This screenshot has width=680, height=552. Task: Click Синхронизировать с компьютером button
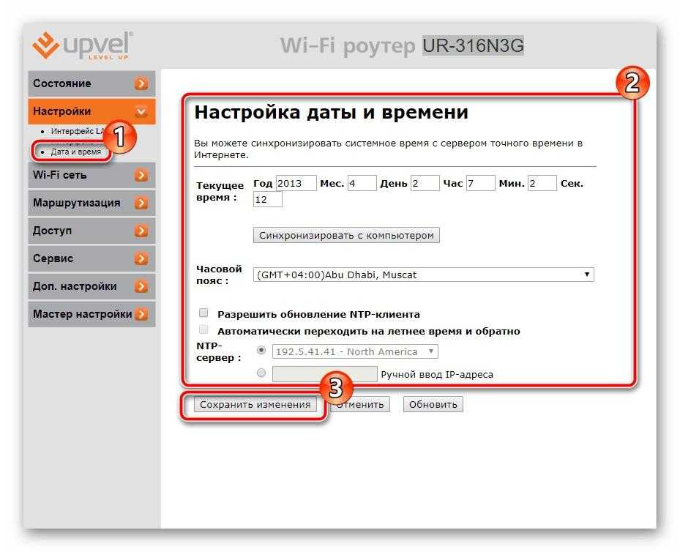(x=346, y=236)
